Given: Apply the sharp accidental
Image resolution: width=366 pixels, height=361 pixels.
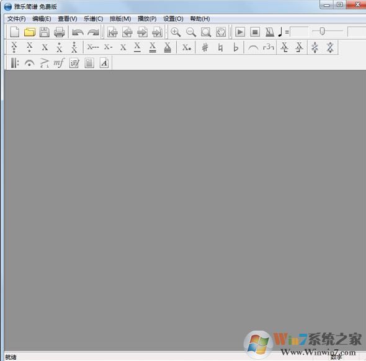Looking at the screenshot, I should coord(205,47).
